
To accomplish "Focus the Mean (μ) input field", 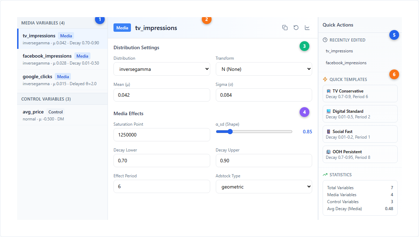I will [162, 95].
